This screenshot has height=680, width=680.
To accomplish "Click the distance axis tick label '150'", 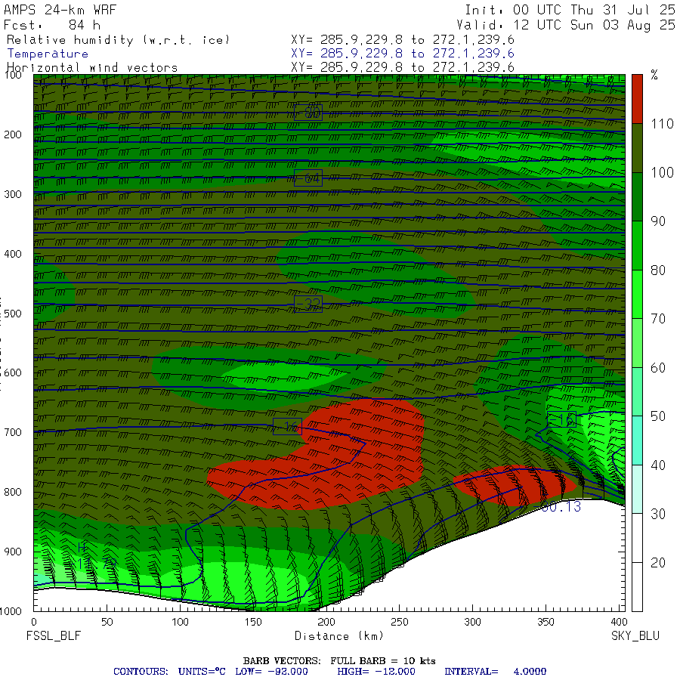I will [x=253, y=622].
